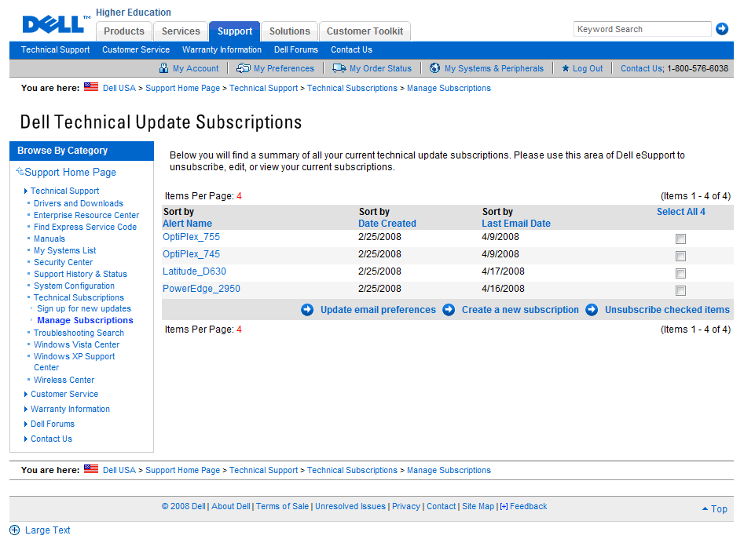This screenshot has width=744, height=550.
Task: Expand the Customer Service sidebar section
Action: click(26, 394)
